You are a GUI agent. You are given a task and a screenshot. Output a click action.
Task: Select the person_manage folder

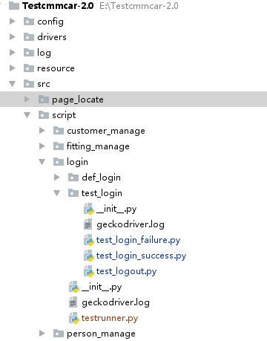(101, 334)
